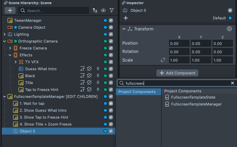237x147 pixels.
Task: Clear the fullscreen search text
Action: point(233,83)
